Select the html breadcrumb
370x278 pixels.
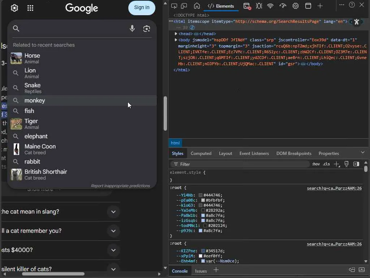[x=175, y=143]
